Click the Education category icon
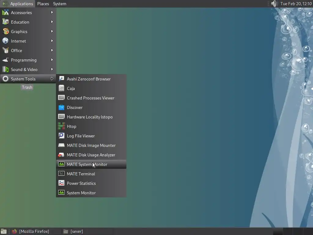313x235 pixels. coord(6,22)
